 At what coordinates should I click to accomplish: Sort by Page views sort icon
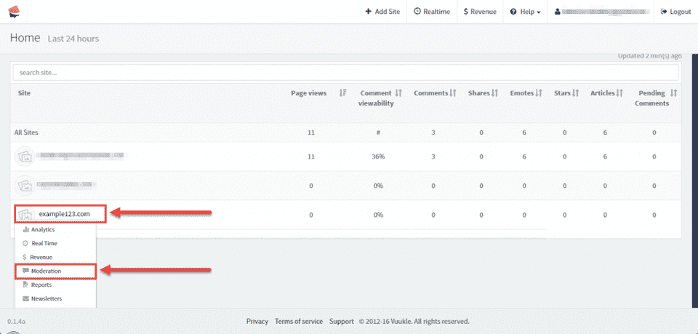pyautogui.click(x=342, y=93)
